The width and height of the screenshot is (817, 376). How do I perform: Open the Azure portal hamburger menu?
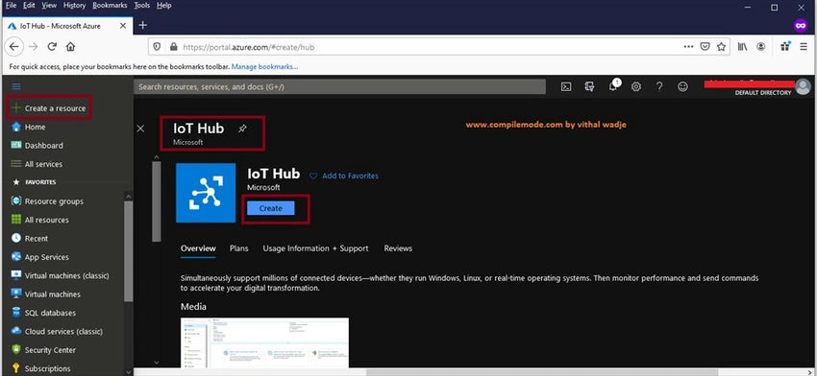point(16,87)
